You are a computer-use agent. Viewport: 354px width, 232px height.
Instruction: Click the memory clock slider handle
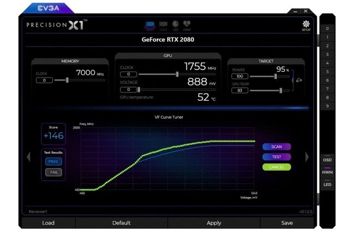[67, 80]
